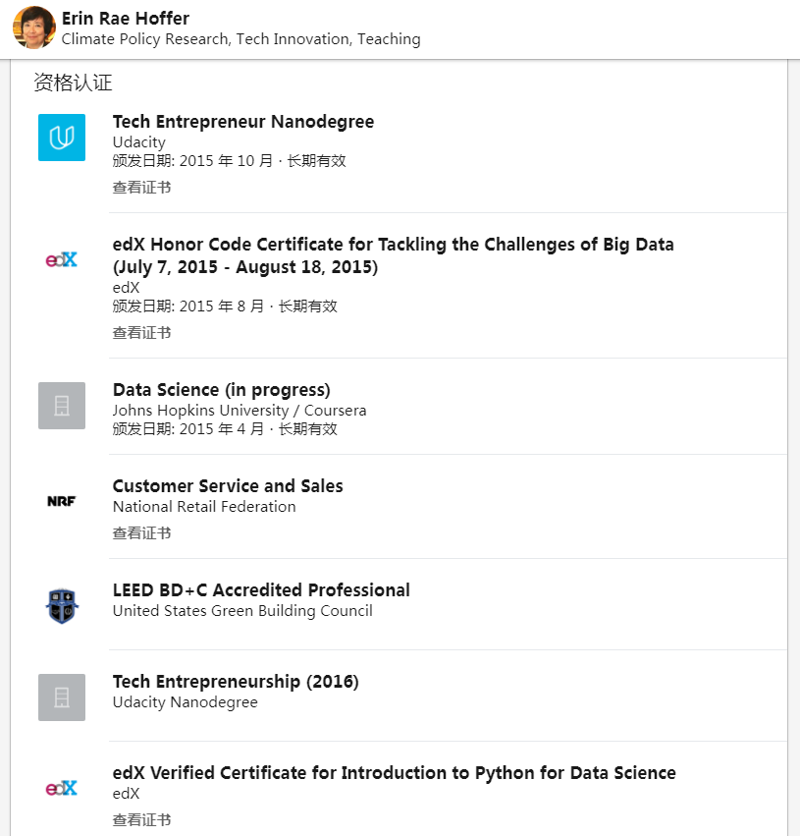Open the Data Science (in progress) title
800x836 pixels.
pos(221,390)
